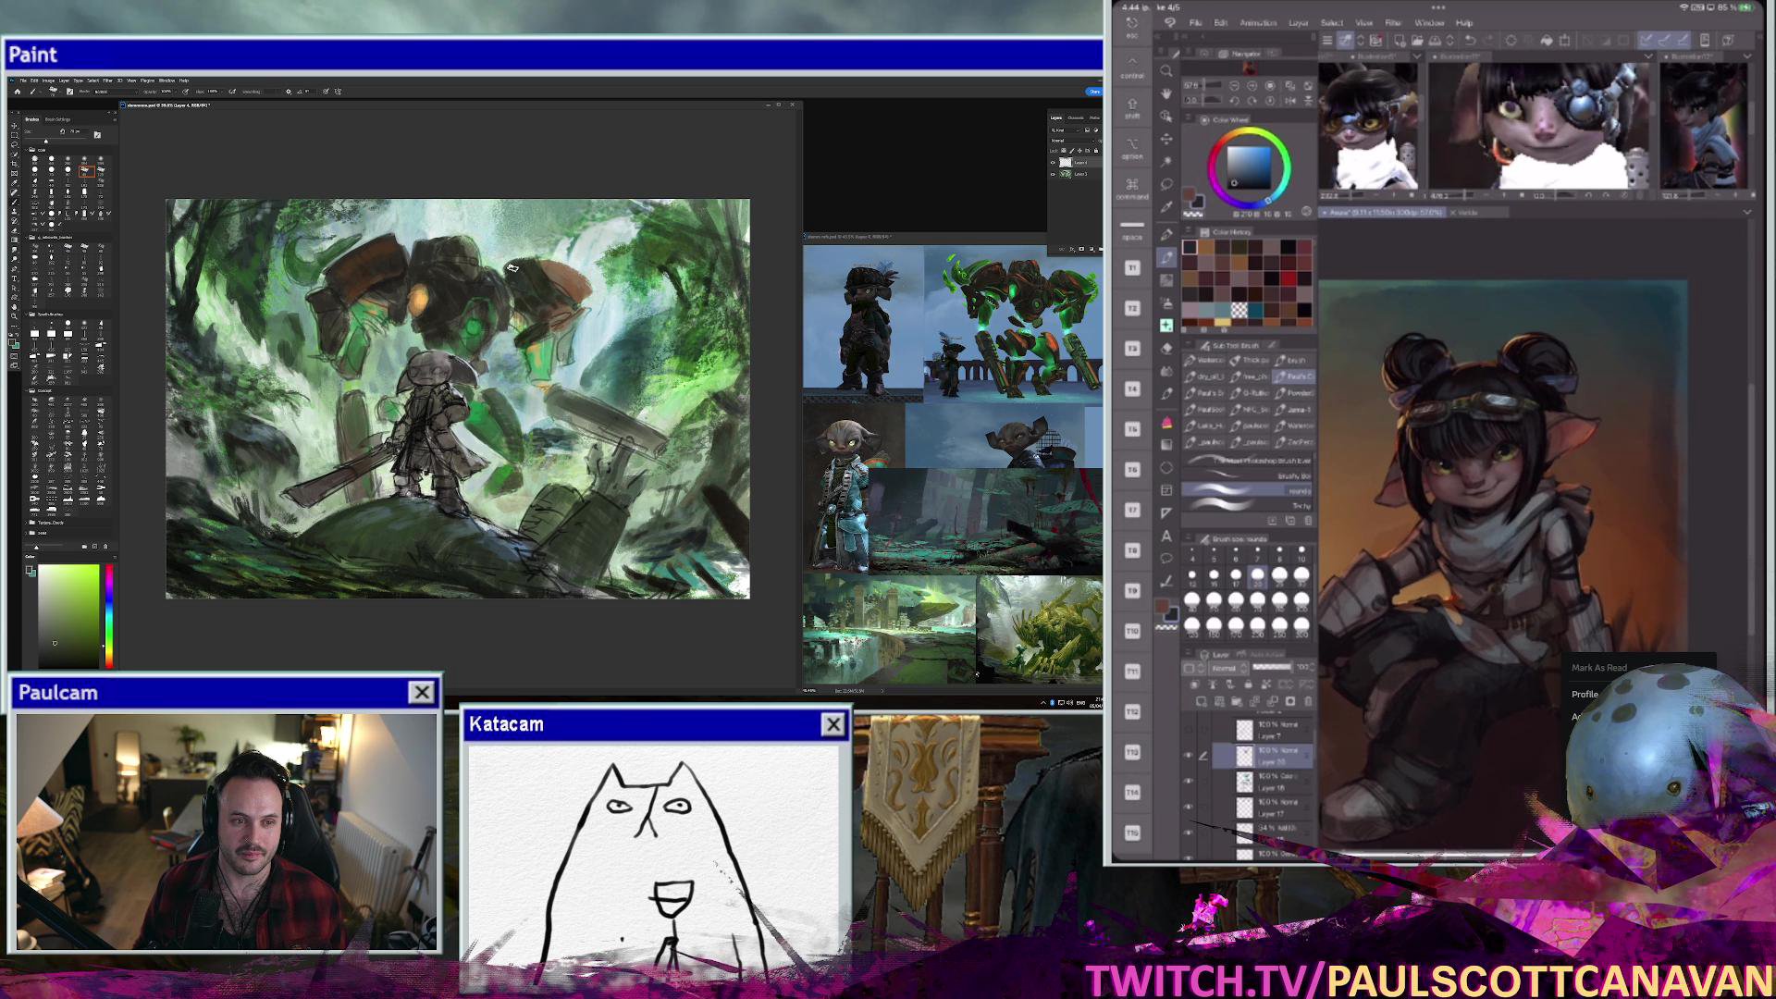Tap the command modifier on edge keyboard

(1132, 190)
